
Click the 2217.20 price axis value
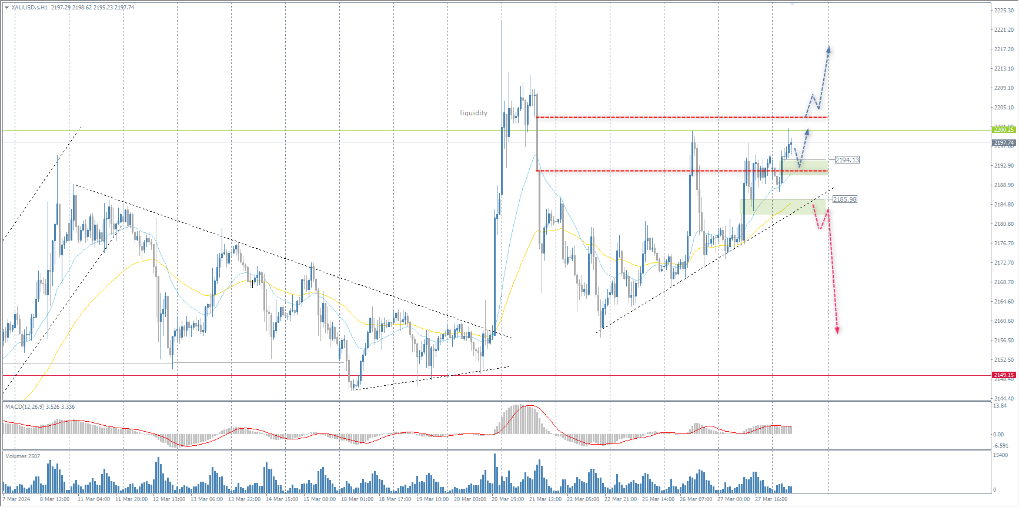click(x=1004, y=49)
